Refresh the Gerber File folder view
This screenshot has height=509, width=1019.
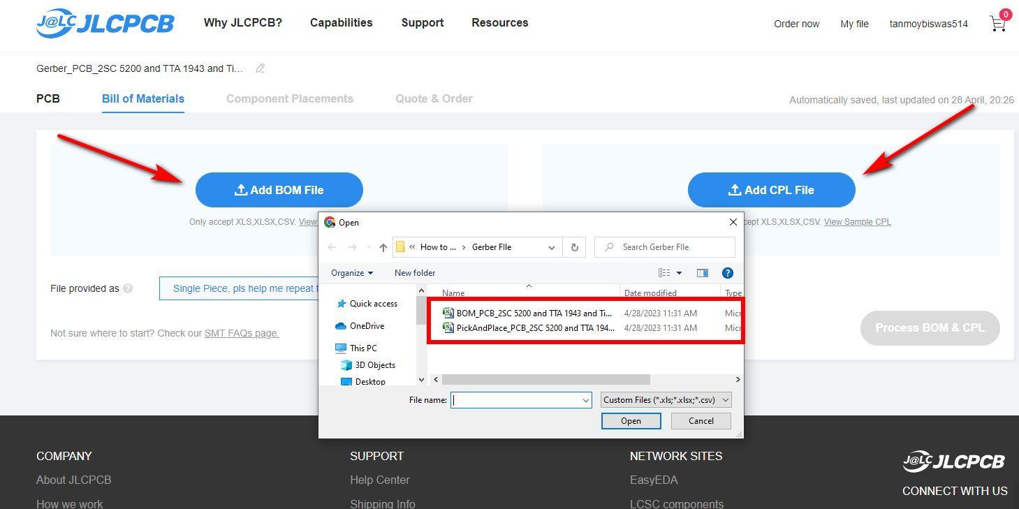point(574,247)
